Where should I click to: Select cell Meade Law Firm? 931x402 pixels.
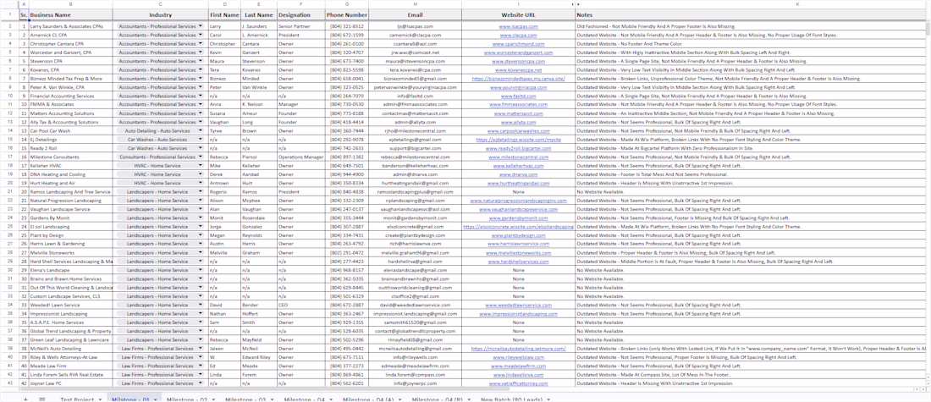pyautogui.click(x=70, y=366)
